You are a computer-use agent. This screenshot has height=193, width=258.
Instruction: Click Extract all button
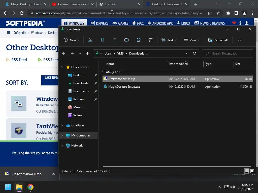coord(218,40)
